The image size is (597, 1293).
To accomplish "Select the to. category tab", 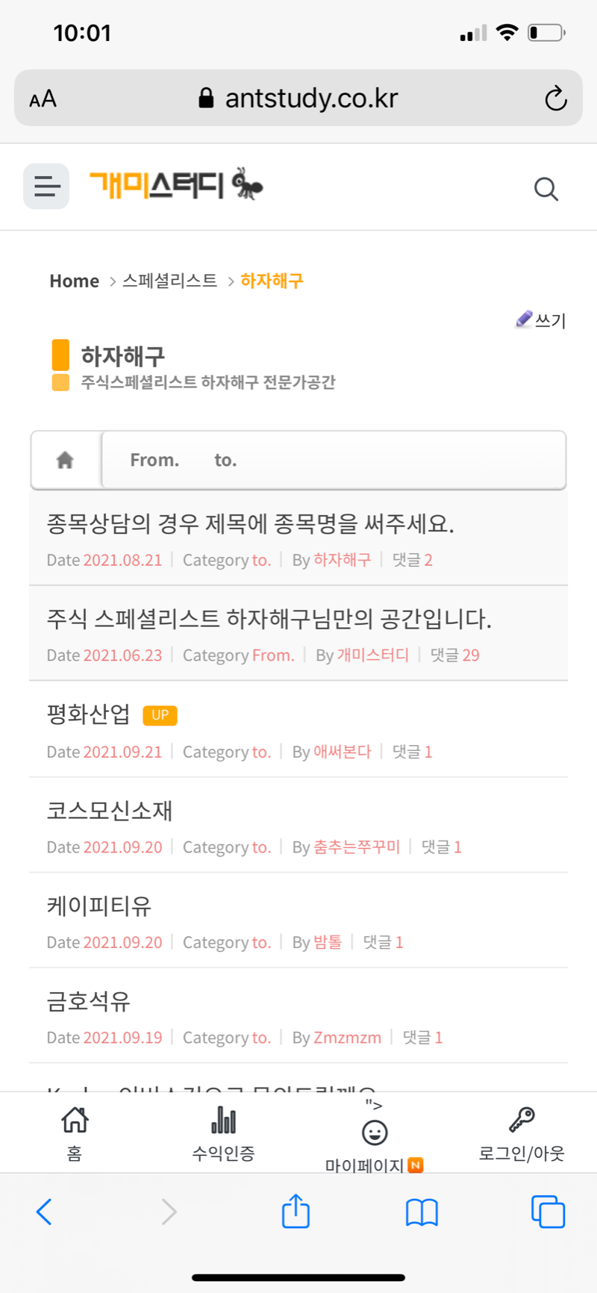I will (225, 460).
